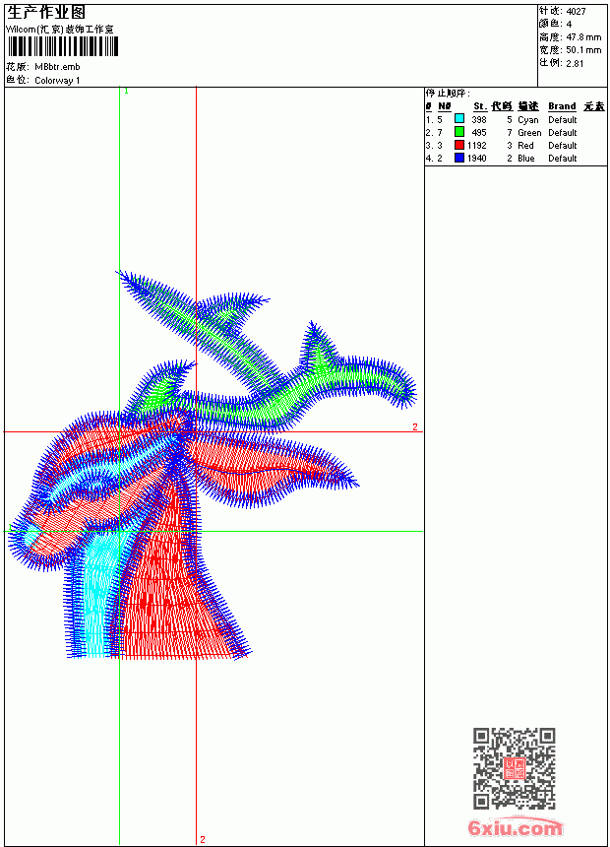Click the red marker 2 at right guide
This screenshot has height=847, width=610.
[414, 426]
